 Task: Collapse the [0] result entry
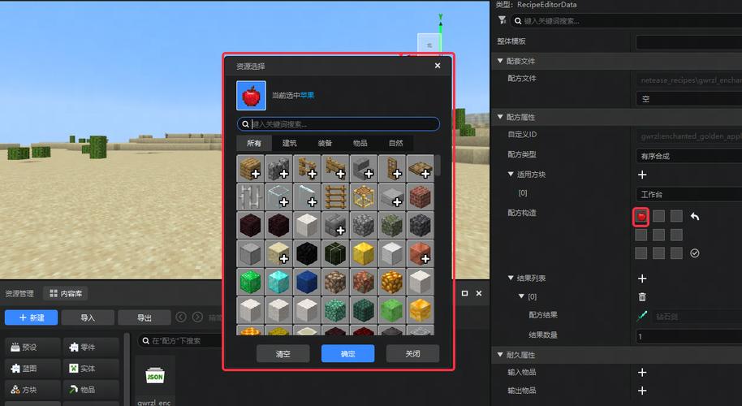coord(521,296)
